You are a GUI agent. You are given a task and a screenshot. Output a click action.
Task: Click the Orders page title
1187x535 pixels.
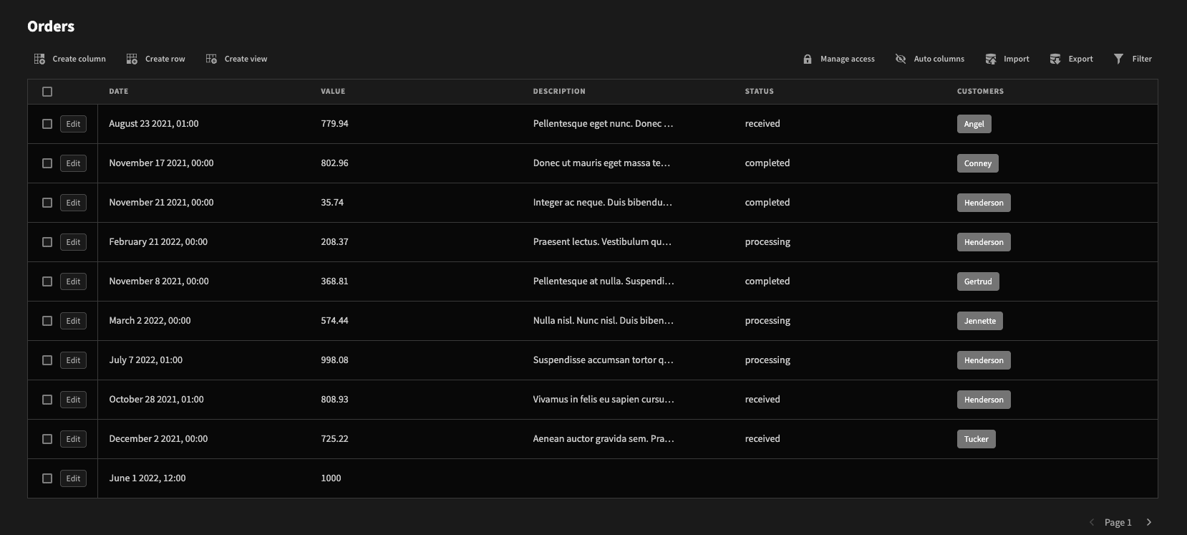[x=51, y=26]
